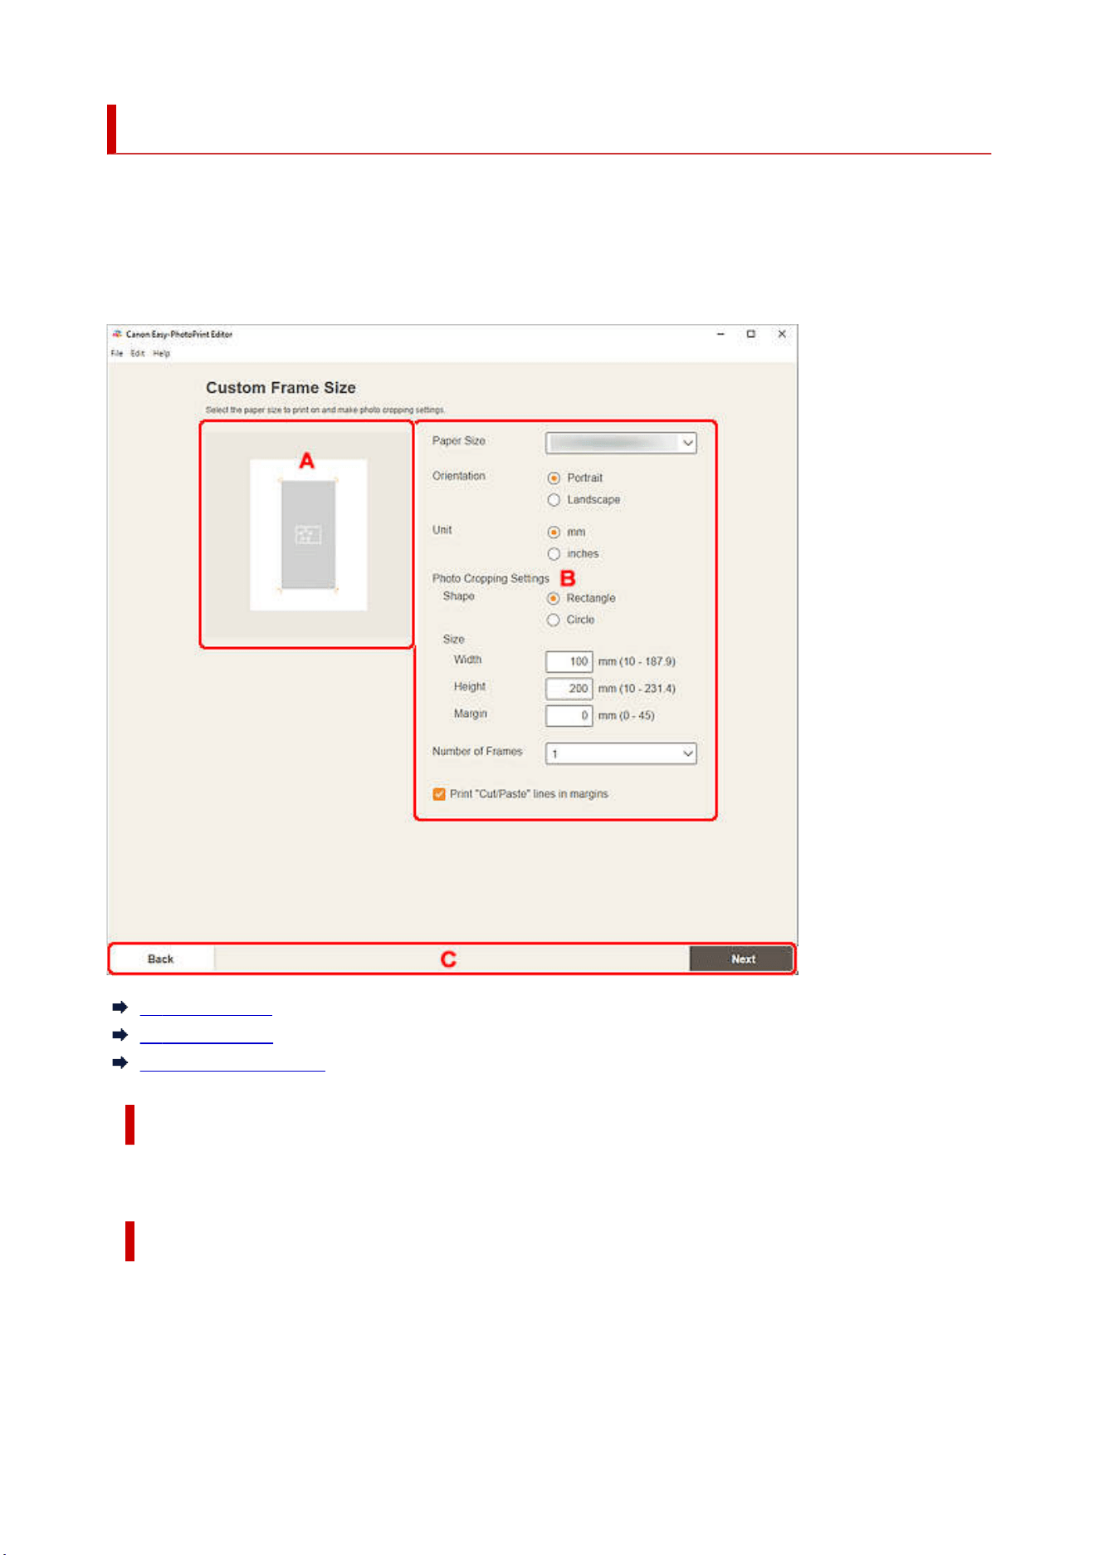Select Portrait orientation
1099x1555 pixels.
(554, 478)
